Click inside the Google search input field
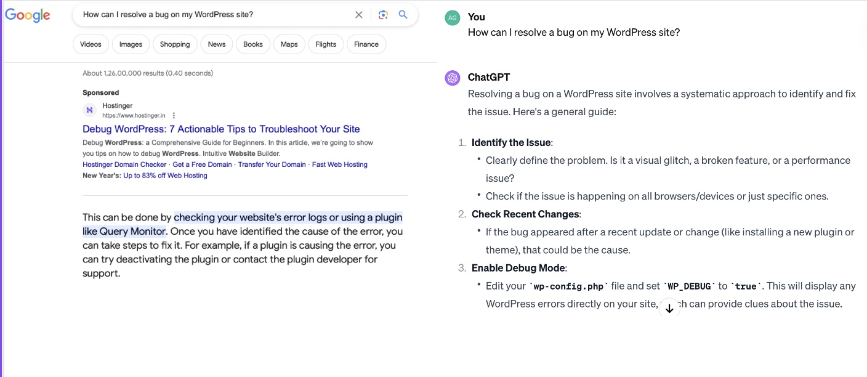 (x=209, y=15)
